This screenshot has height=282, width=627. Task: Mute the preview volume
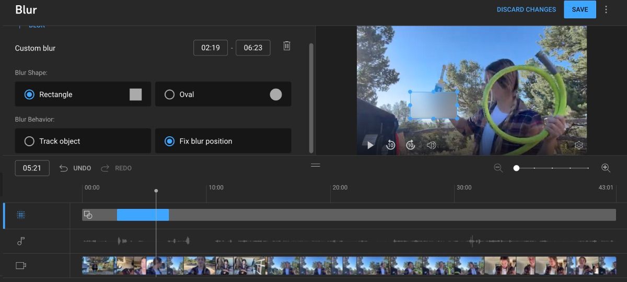point(431,145)
